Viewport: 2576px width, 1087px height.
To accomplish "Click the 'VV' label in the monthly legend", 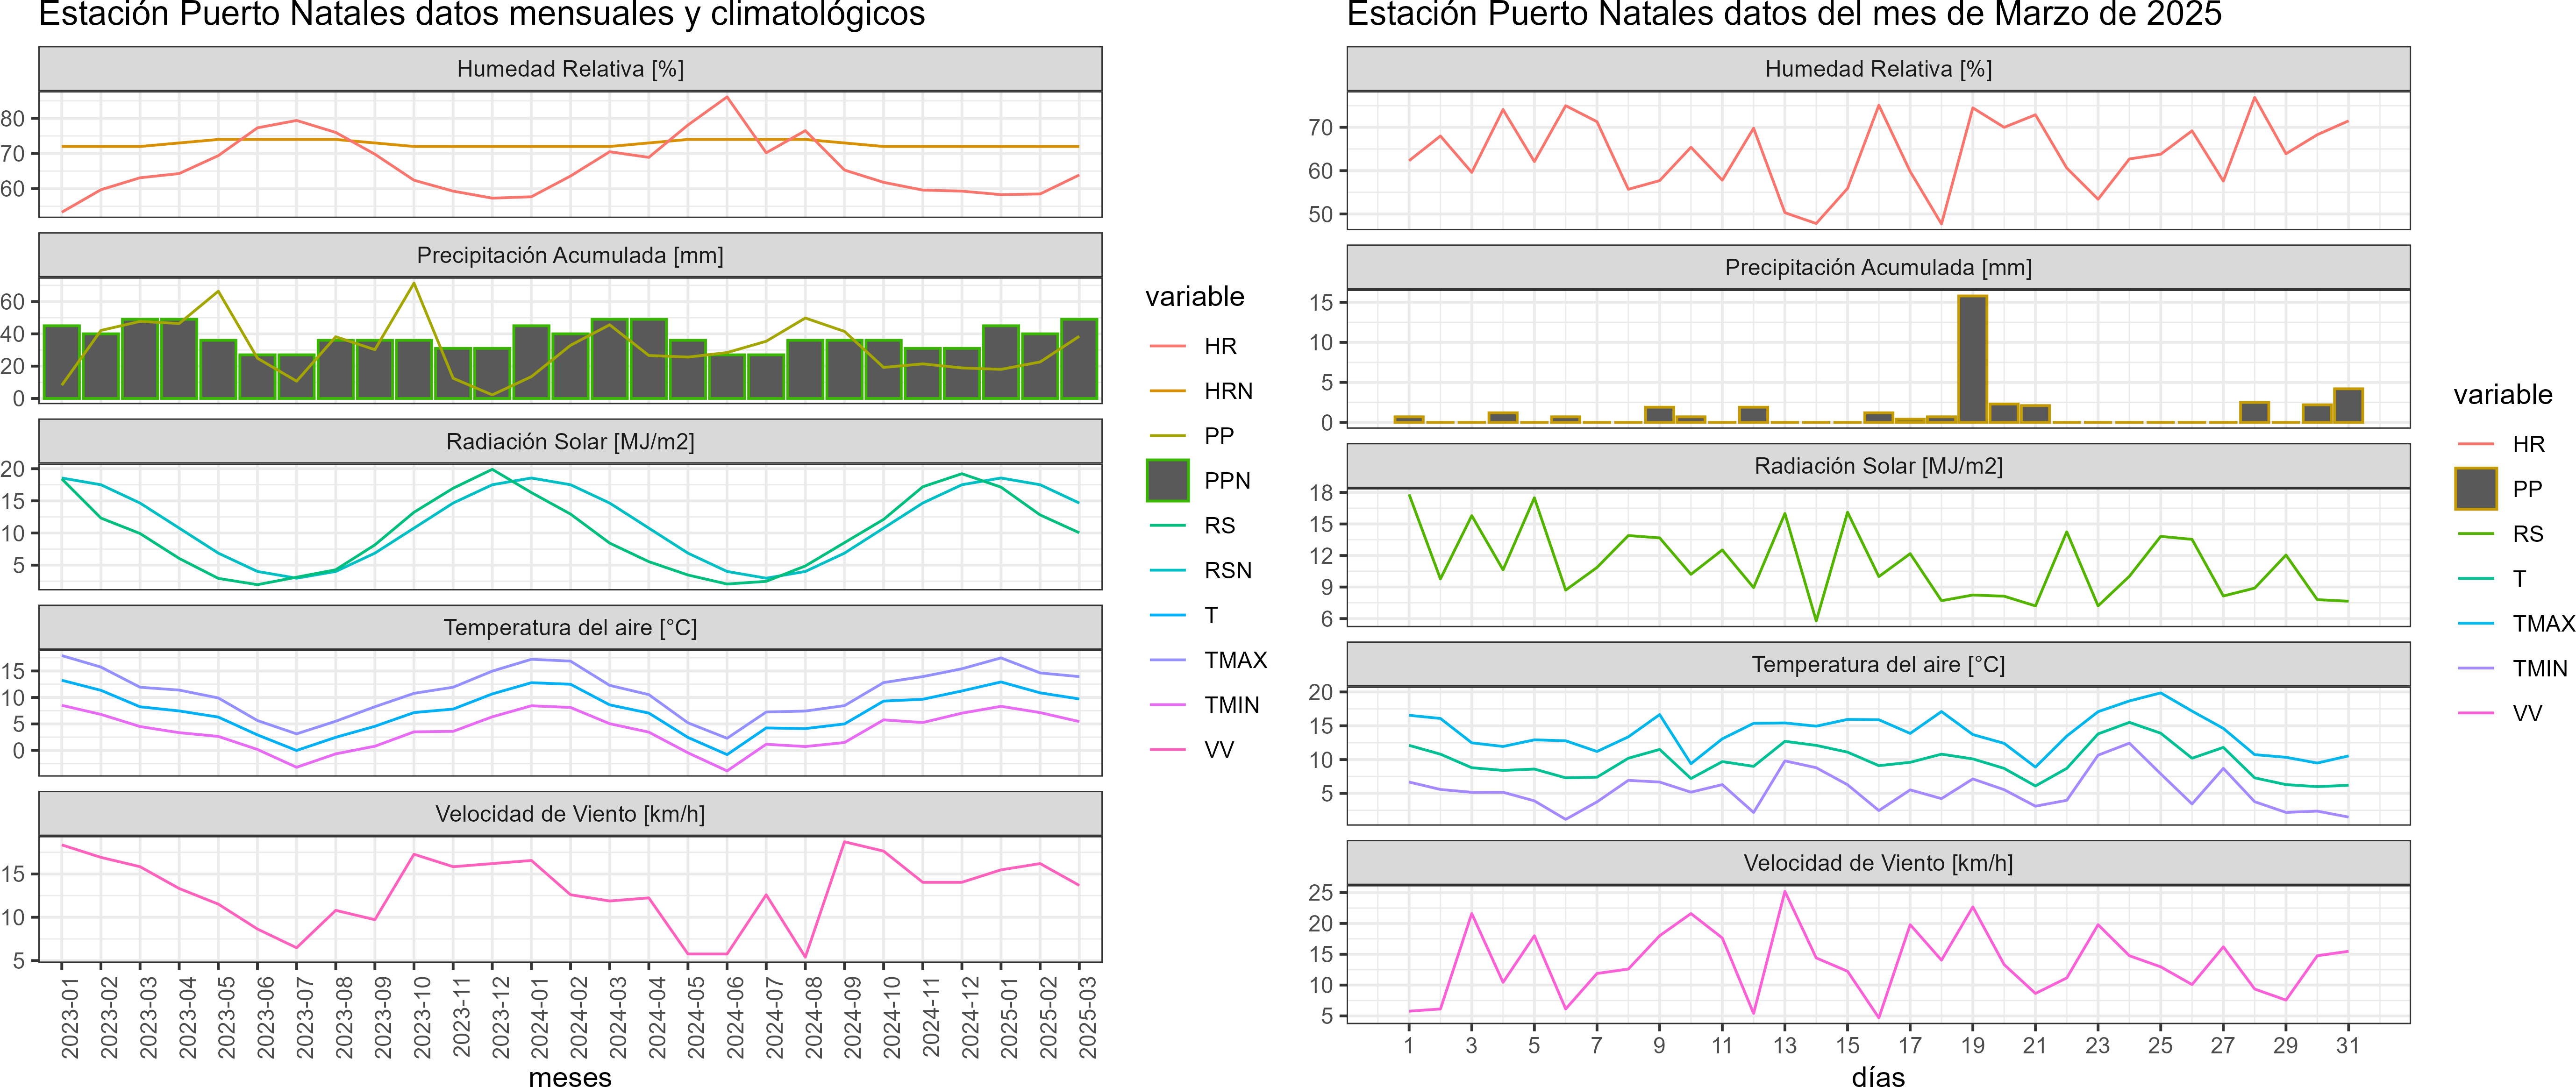I will [x=1219, y=750].
